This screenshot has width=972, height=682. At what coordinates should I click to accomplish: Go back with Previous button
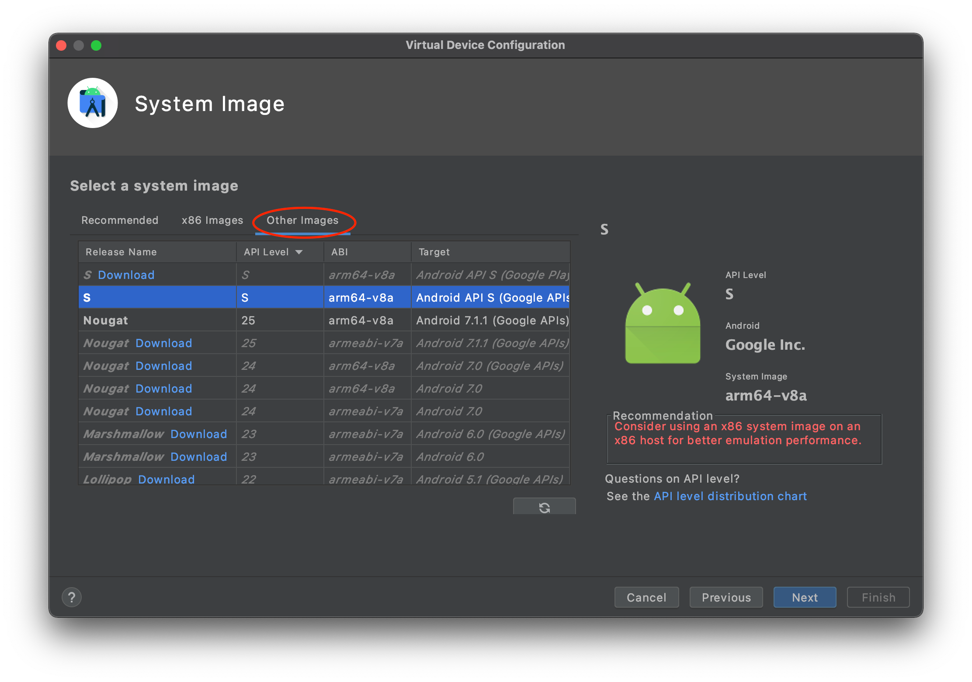pos(726,597)
